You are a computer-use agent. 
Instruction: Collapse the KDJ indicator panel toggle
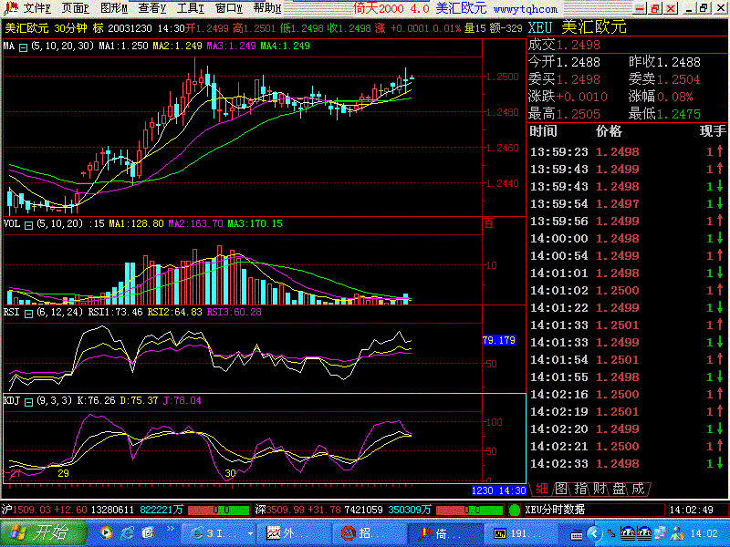28,402
